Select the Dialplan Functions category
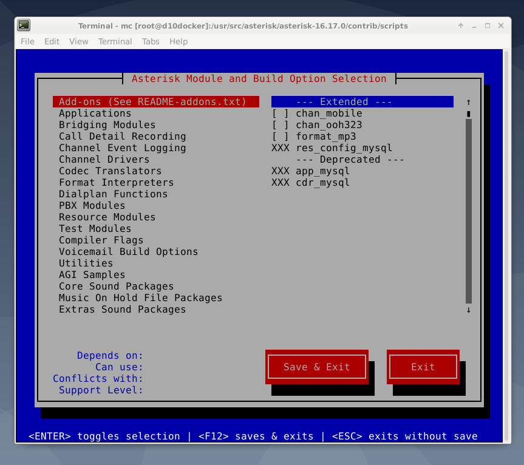The height and width of the screenshot is (465, 524). coord(114,194)
